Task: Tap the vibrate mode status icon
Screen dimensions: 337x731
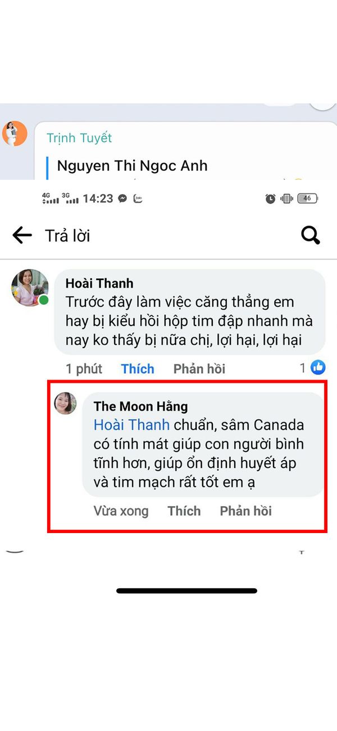Action: tap(286, 198)
